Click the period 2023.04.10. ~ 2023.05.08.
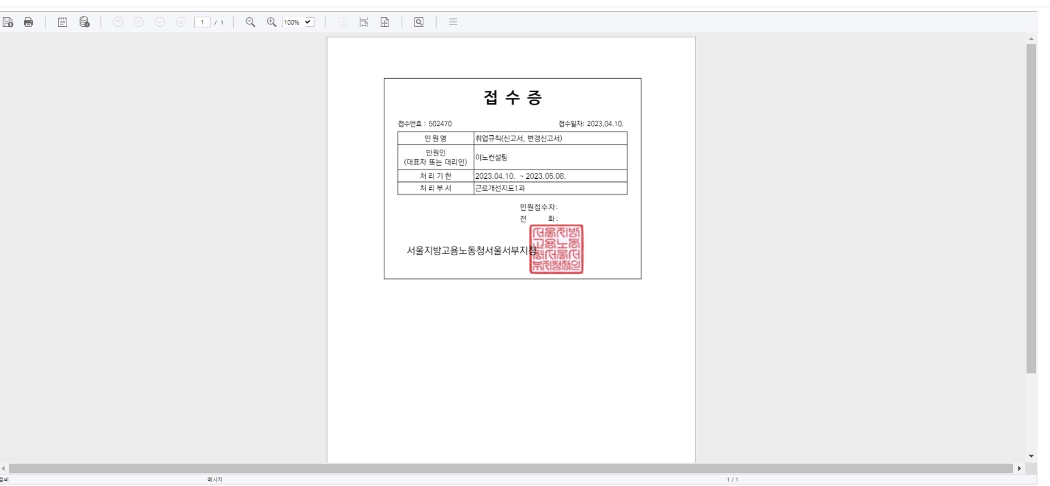 520,176
